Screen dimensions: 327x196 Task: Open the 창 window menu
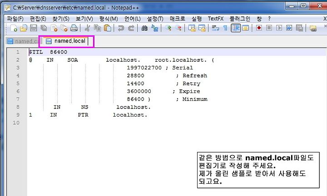click(x=259, y=19)
